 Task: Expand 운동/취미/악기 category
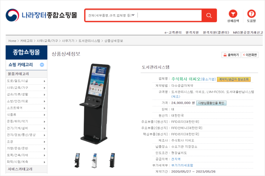coord(26,121)
